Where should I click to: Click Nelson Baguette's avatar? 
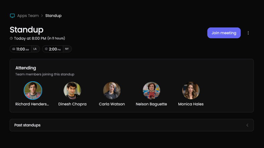click(x=151, y=91)
